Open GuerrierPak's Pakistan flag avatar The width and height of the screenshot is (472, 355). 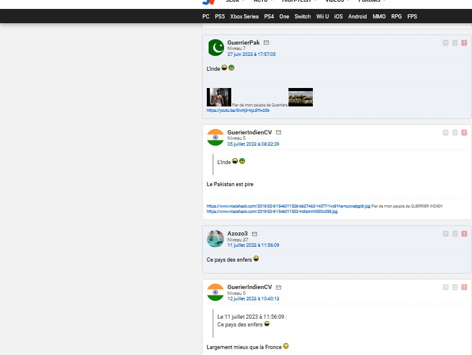[216, 48]
